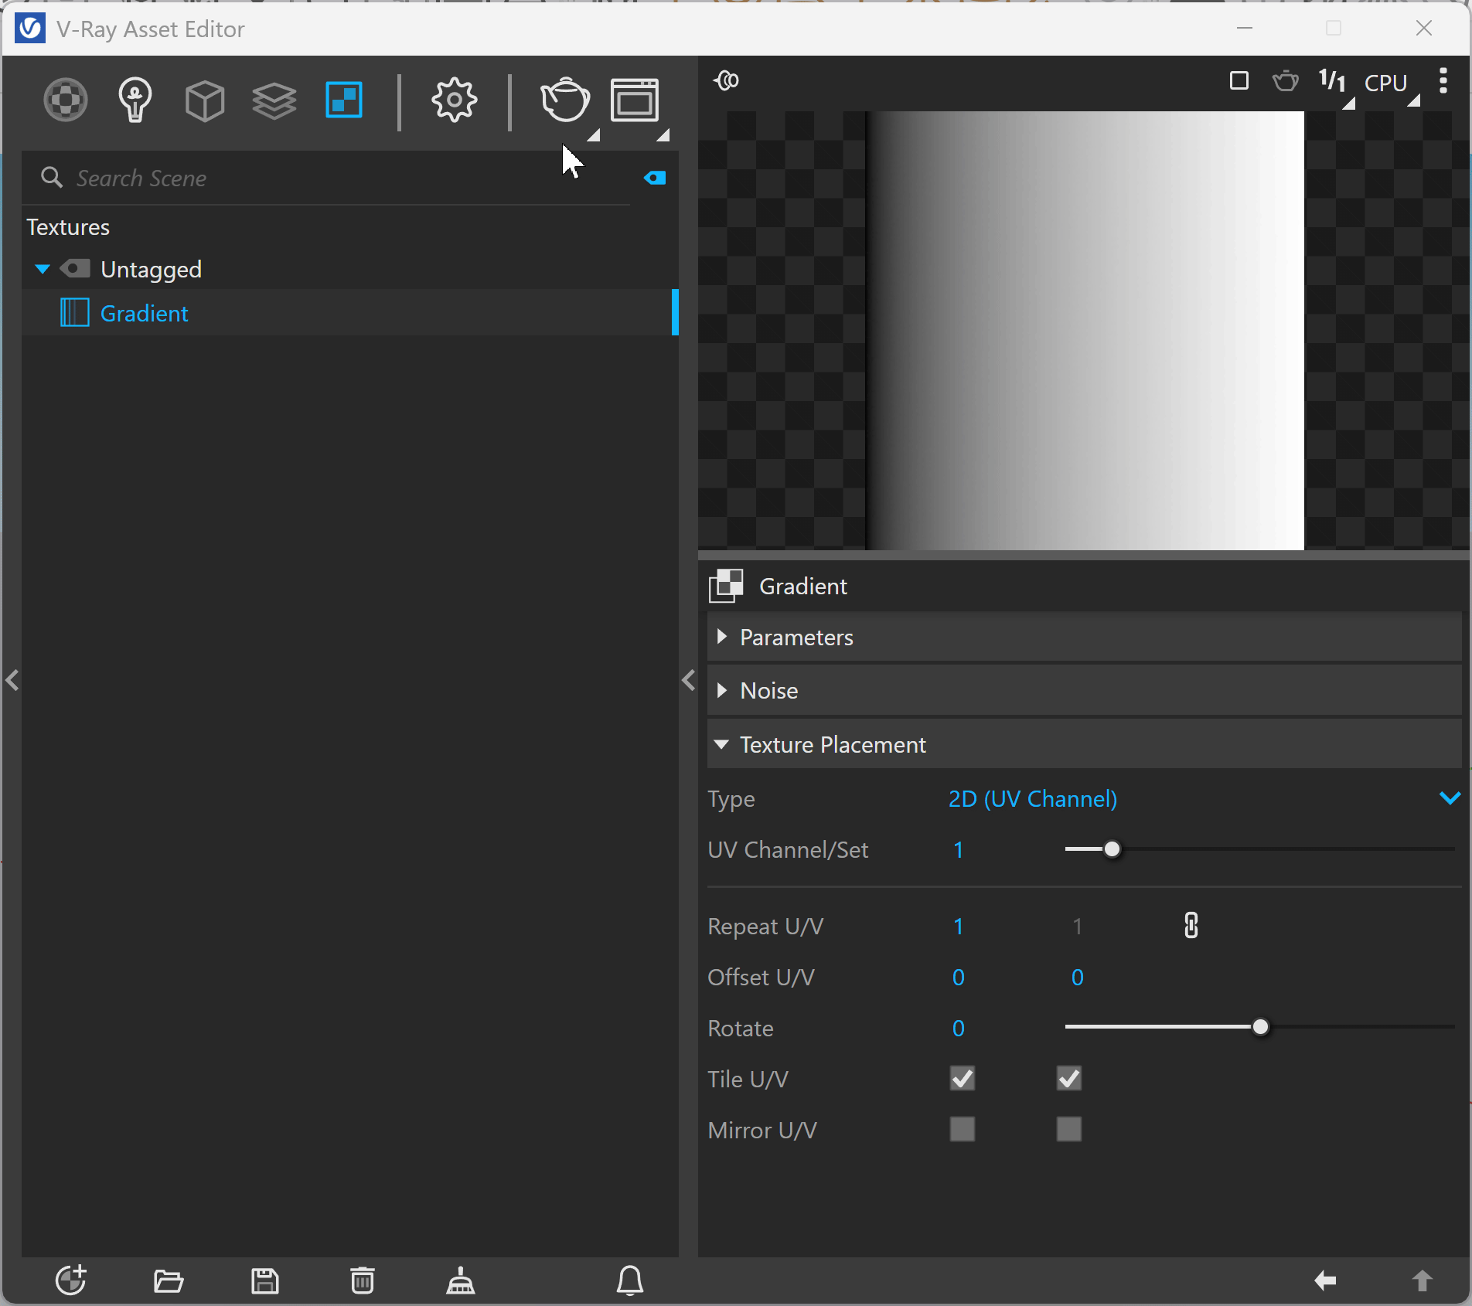Collapse the Texture Placement section
The width and height of the screenshot is (1472, 1306).
[x=1084, y=745]
